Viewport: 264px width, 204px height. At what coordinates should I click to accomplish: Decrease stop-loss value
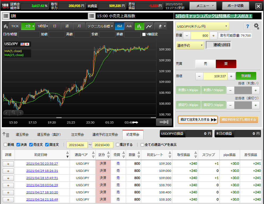click(231, 105)
